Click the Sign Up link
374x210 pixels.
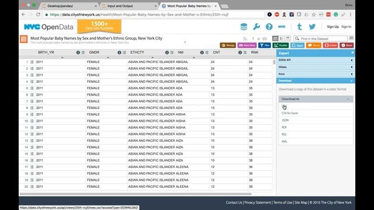333,27
